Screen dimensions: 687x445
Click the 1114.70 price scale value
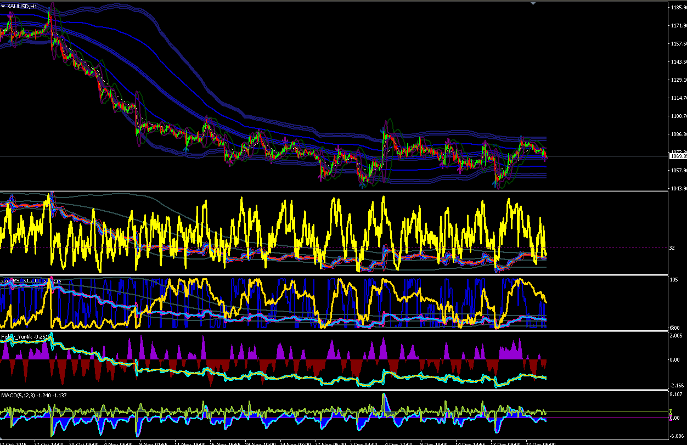pos(678,98)
